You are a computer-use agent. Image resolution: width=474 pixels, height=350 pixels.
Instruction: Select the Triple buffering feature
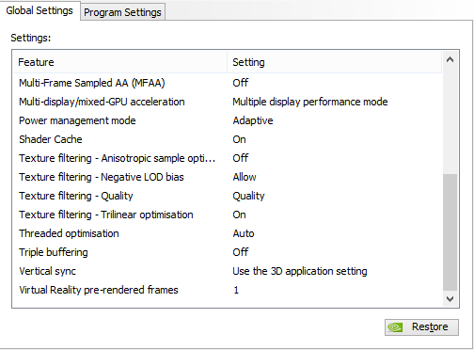coord(54,252)
